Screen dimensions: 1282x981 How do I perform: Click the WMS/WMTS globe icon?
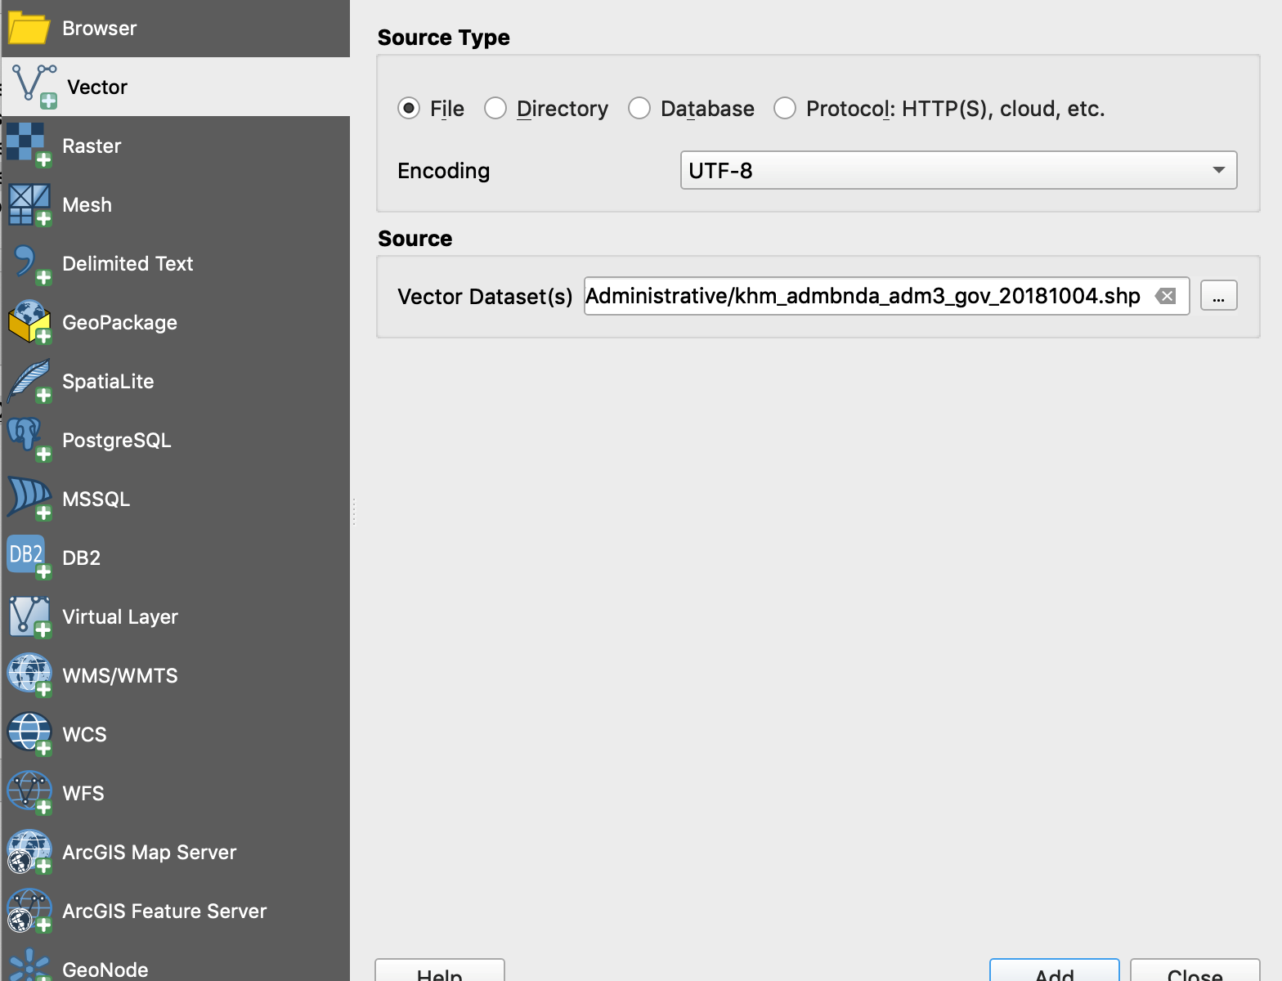[29, 675]
